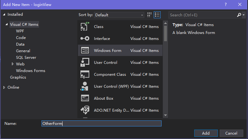Click the Windows Form template icon
Viewport: 248px width, 139px height.
(x=85, y=51)
